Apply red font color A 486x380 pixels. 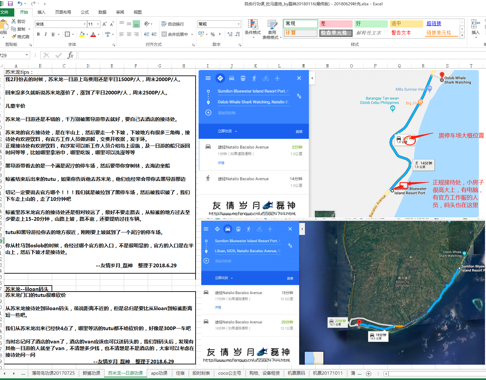[x=93, y=34]
